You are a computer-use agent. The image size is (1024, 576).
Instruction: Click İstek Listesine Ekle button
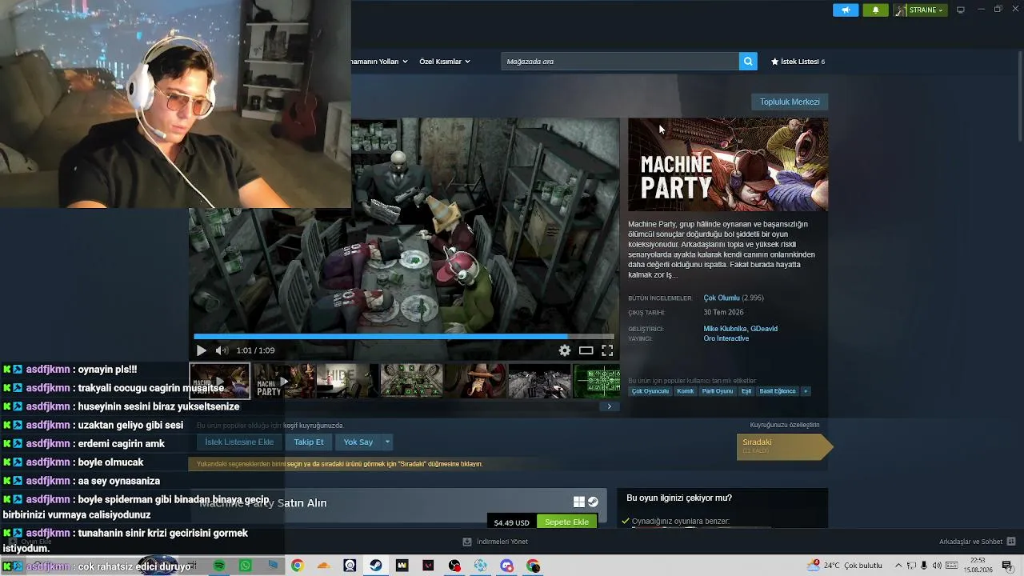click(x=239, y=442)
